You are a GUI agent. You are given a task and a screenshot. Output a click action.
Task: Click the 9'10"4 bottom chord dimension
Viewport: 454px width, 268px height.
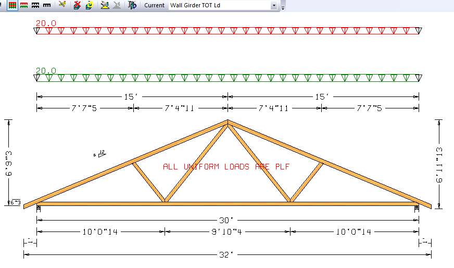[226, 232]
